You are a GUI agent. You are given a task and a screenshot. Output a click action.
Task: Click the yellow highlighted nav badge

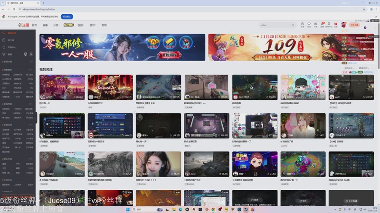(68, 25)
